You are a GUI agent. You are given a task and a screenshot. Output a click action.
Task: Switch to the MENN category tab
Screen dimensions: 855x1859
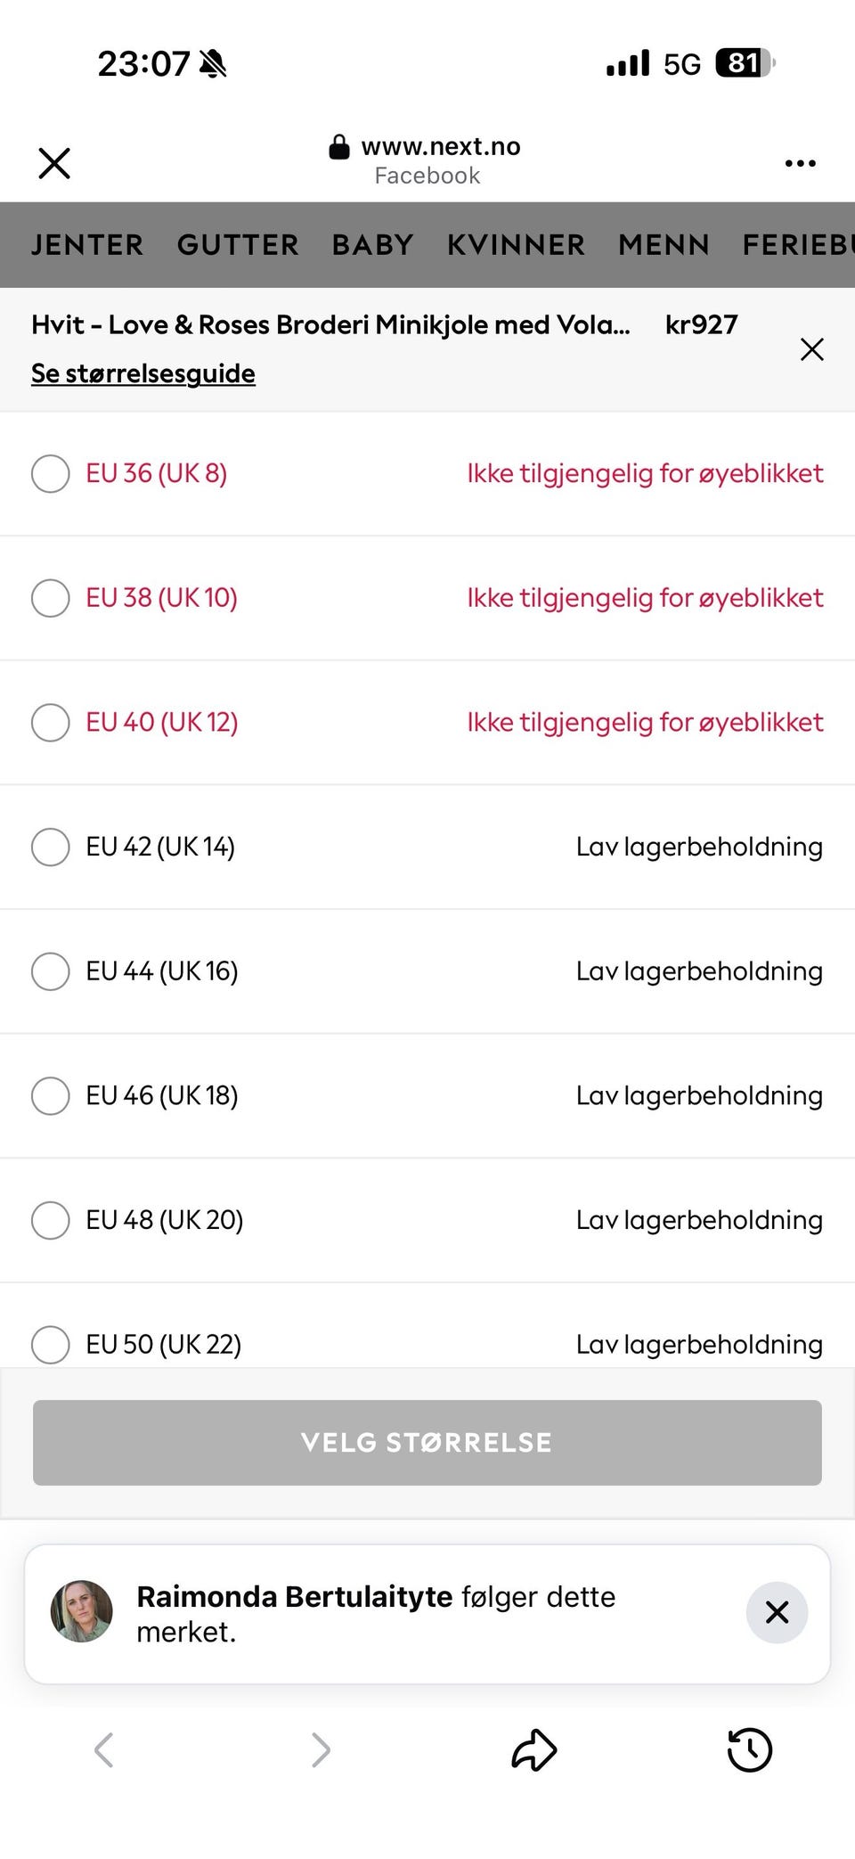[x=664, y=245]
